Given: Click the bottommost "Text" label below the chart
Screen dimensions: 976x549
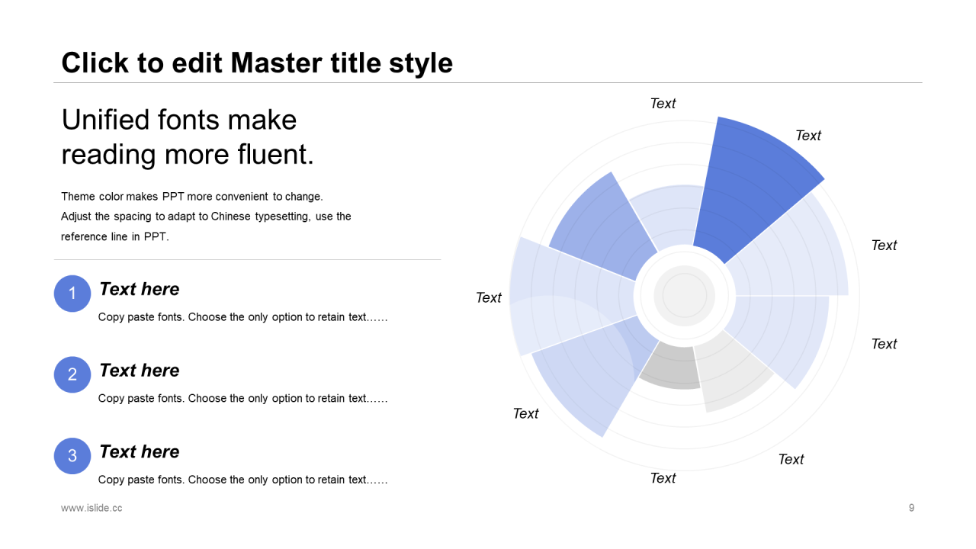Looking at the screenshot, I should (663, 478).
